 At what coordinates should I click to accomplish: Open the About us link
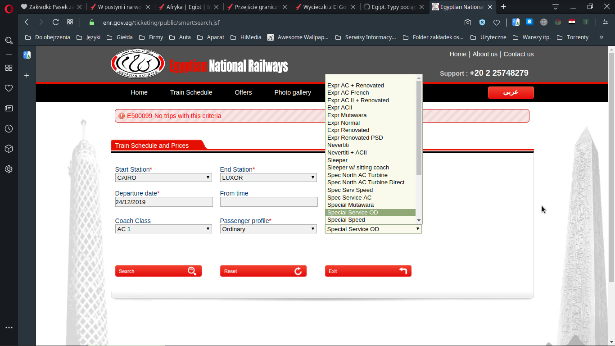[485, 54]
